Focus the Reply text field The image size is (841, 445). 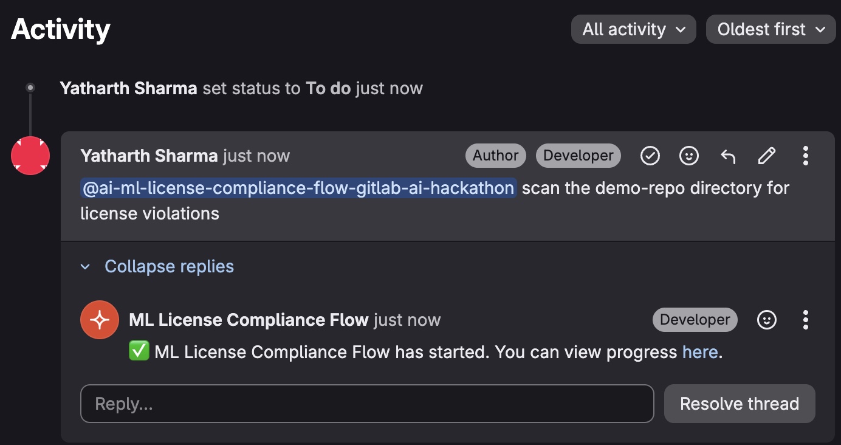[367, 403]
